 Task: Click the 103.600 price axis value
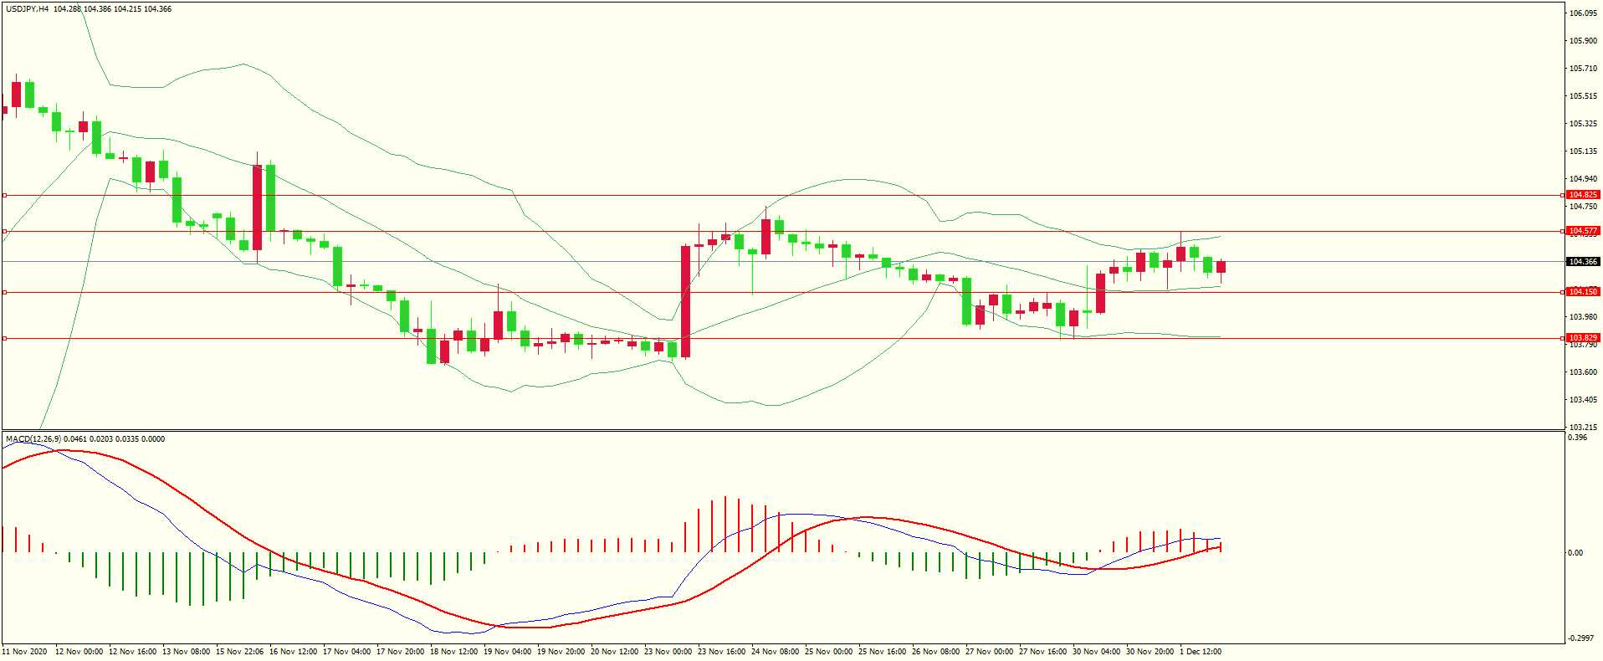point(1583,372)
